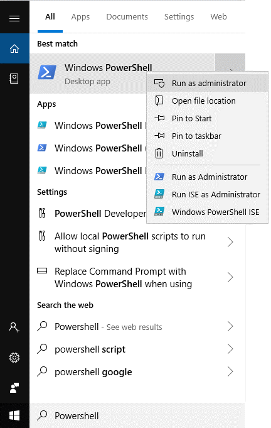Screen dimensions: 271x428
Task: Click the icon beside Windows PowerShell ISE
Action: click(x=159, y=212)
